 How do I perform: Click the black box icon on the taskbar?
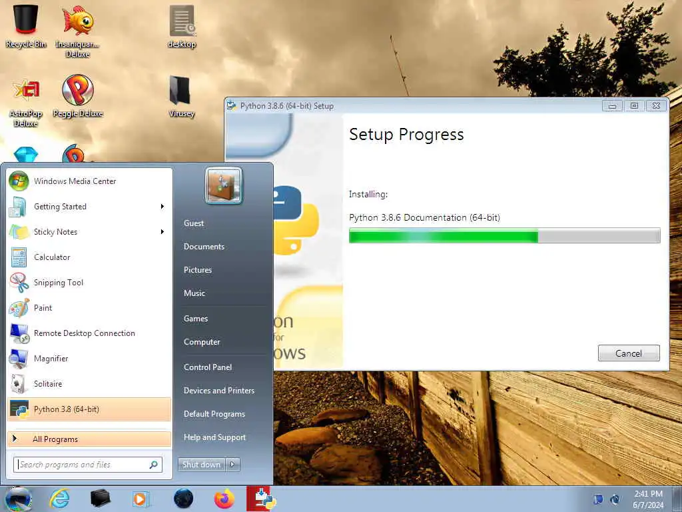100,499
